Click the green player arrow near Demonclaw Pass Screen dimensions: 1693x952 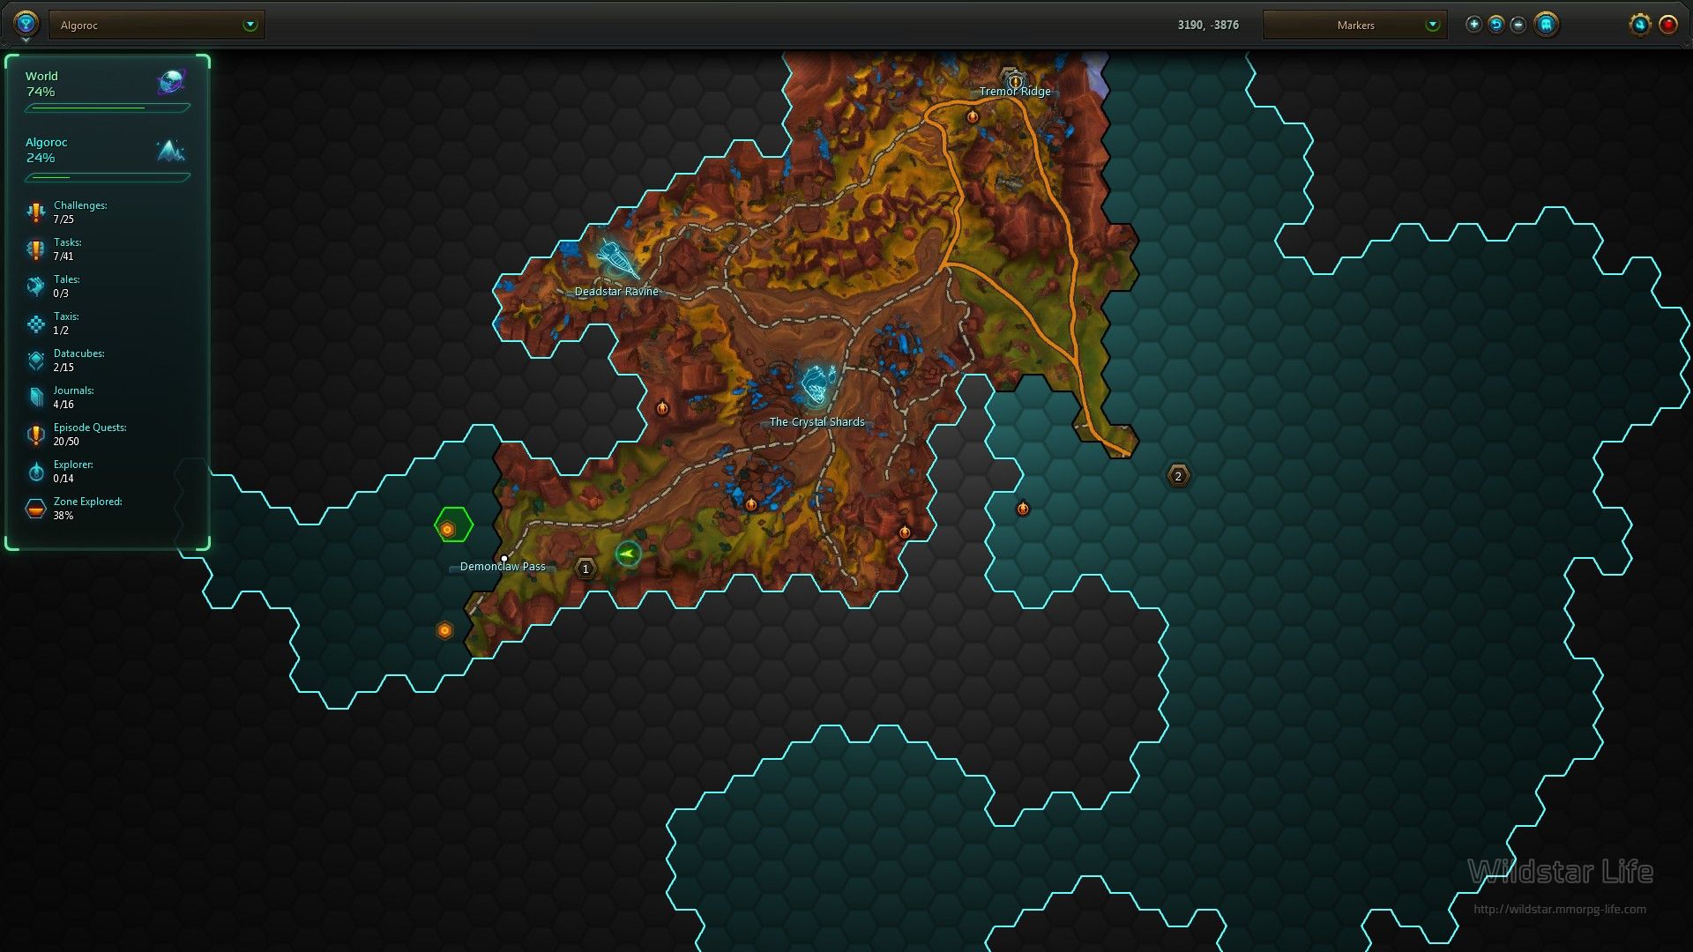[628, 554]
